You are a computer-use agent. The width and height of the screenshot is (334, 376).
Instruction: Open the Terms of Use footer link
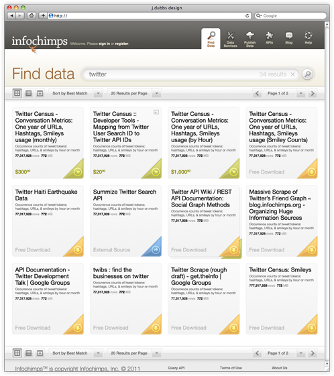pyautogui.click(x=231, y=368)
